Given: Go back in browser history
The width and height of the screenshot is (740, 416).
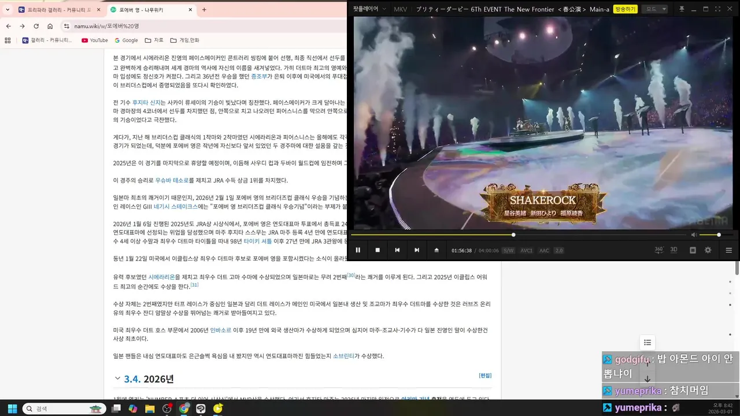Looking at the screenshot, I should [8, 26].
